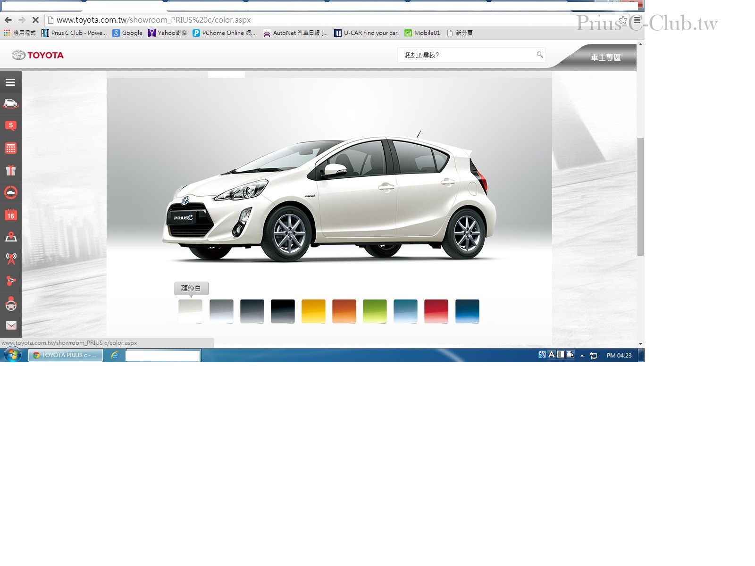Select the black color swatch
755x566 pixels.
point(283,311)
